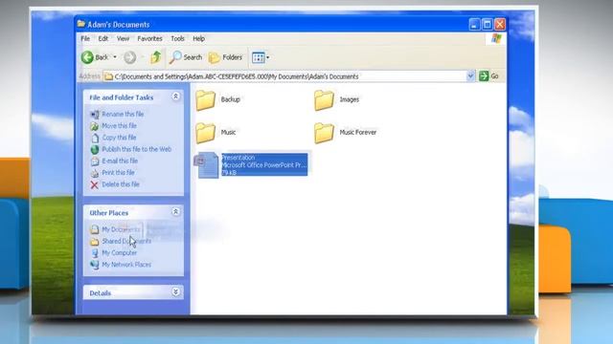This screenshot has width=613, height=344.
Task: Click E-mail this file link
Action: (x=120, y=161)
